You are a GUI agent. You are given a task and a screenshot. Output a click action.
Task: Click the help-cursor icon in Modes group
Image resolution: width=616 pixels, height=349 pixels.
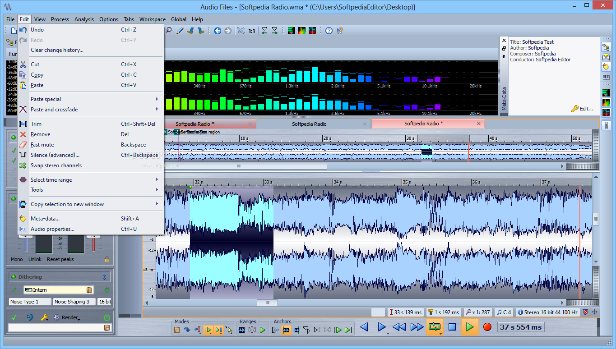click(x=229, y=330)
